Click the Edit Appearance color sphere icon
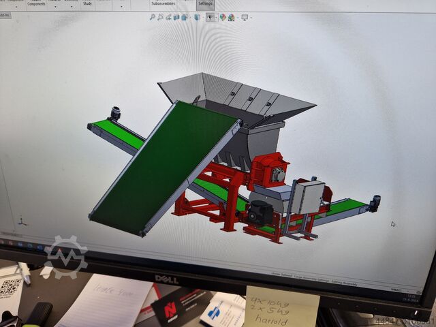 tap(223, 17)
